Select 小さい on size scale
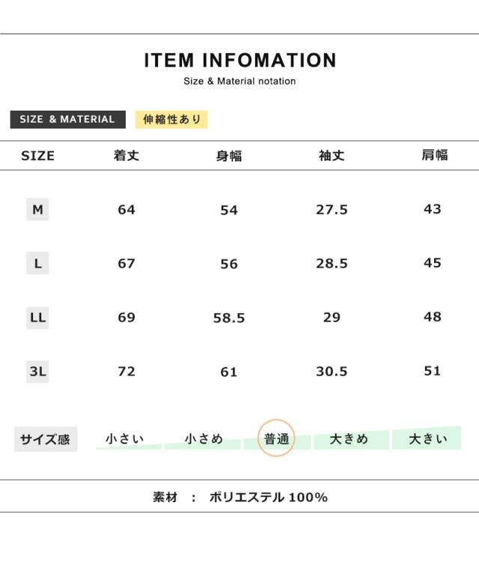Image resolution: width=479 pixels, height=568 pixels. [x=125, y=439]
